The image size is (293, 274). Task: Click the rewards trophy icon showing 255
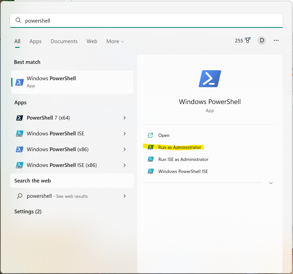tap(248, 40)
